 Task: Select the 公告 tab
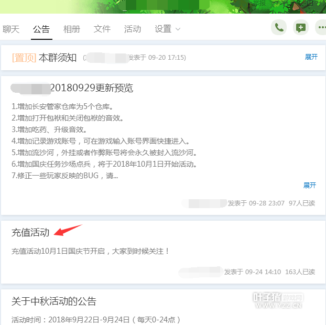41,29
